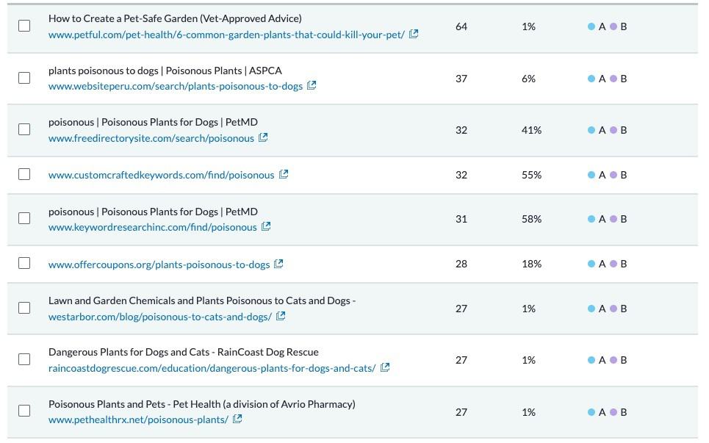Click the Lawn and Garden Chemicals article link

tap(201, 300)
